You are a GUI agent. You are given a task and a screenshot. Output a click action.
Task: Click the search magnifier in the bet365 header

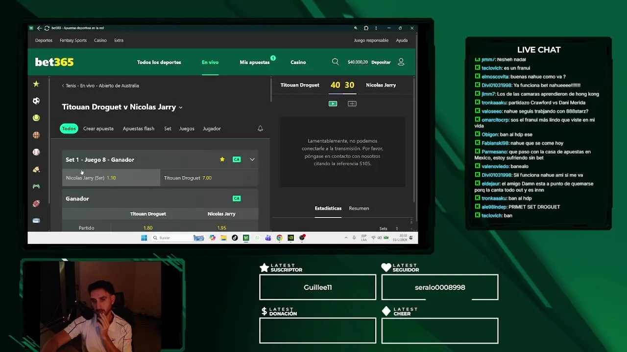(335, 62)
